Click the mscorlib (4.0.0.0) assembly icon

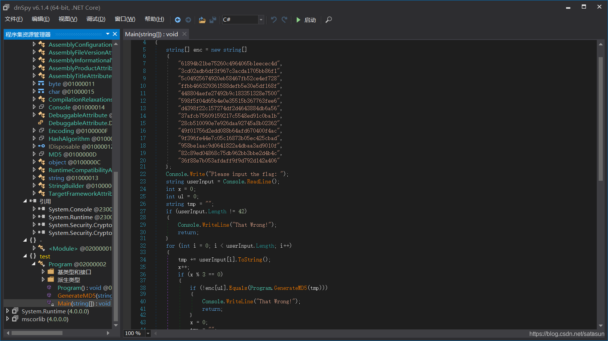[15, 319]
